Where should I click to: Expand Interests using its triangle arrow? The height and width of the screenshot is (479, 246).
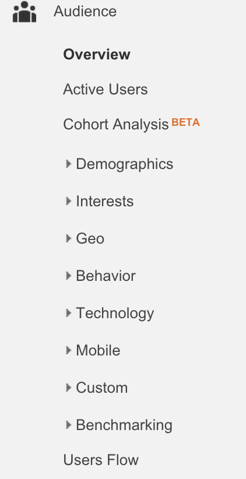pyautogui.click(x=68, y=201)
